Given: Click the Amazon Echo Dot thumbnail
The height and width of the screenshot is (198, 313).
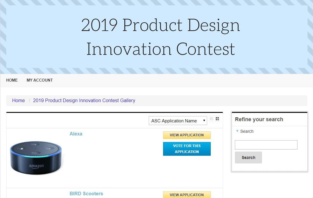Looking at the screenshot, I should click(x=36, y=158).
